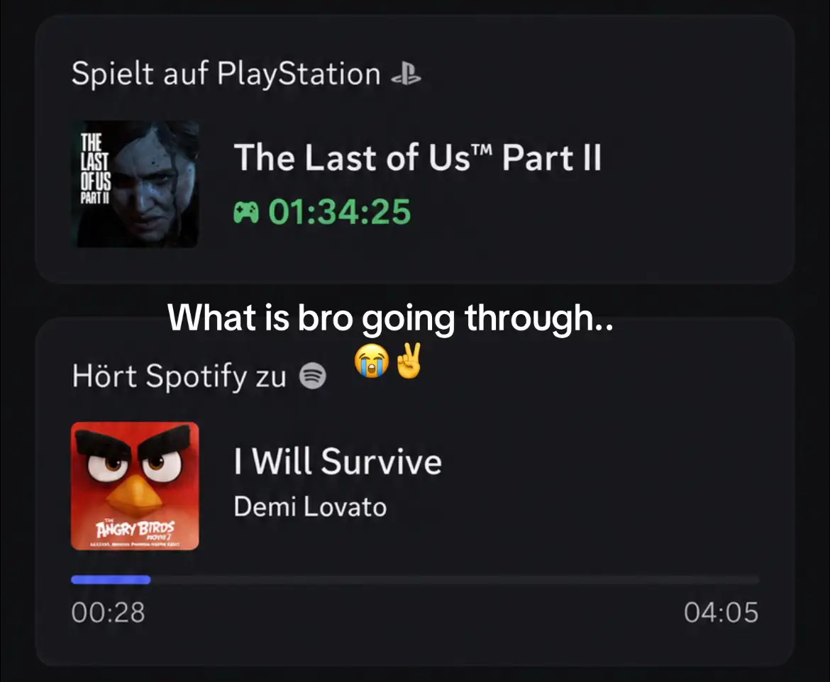Click the filled blue portion of the song progress bar
This screenshot has height=682, width=830.
point(111,579)
